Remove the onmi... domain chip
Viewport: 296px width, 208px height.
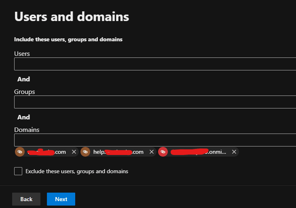click(234, 152)
